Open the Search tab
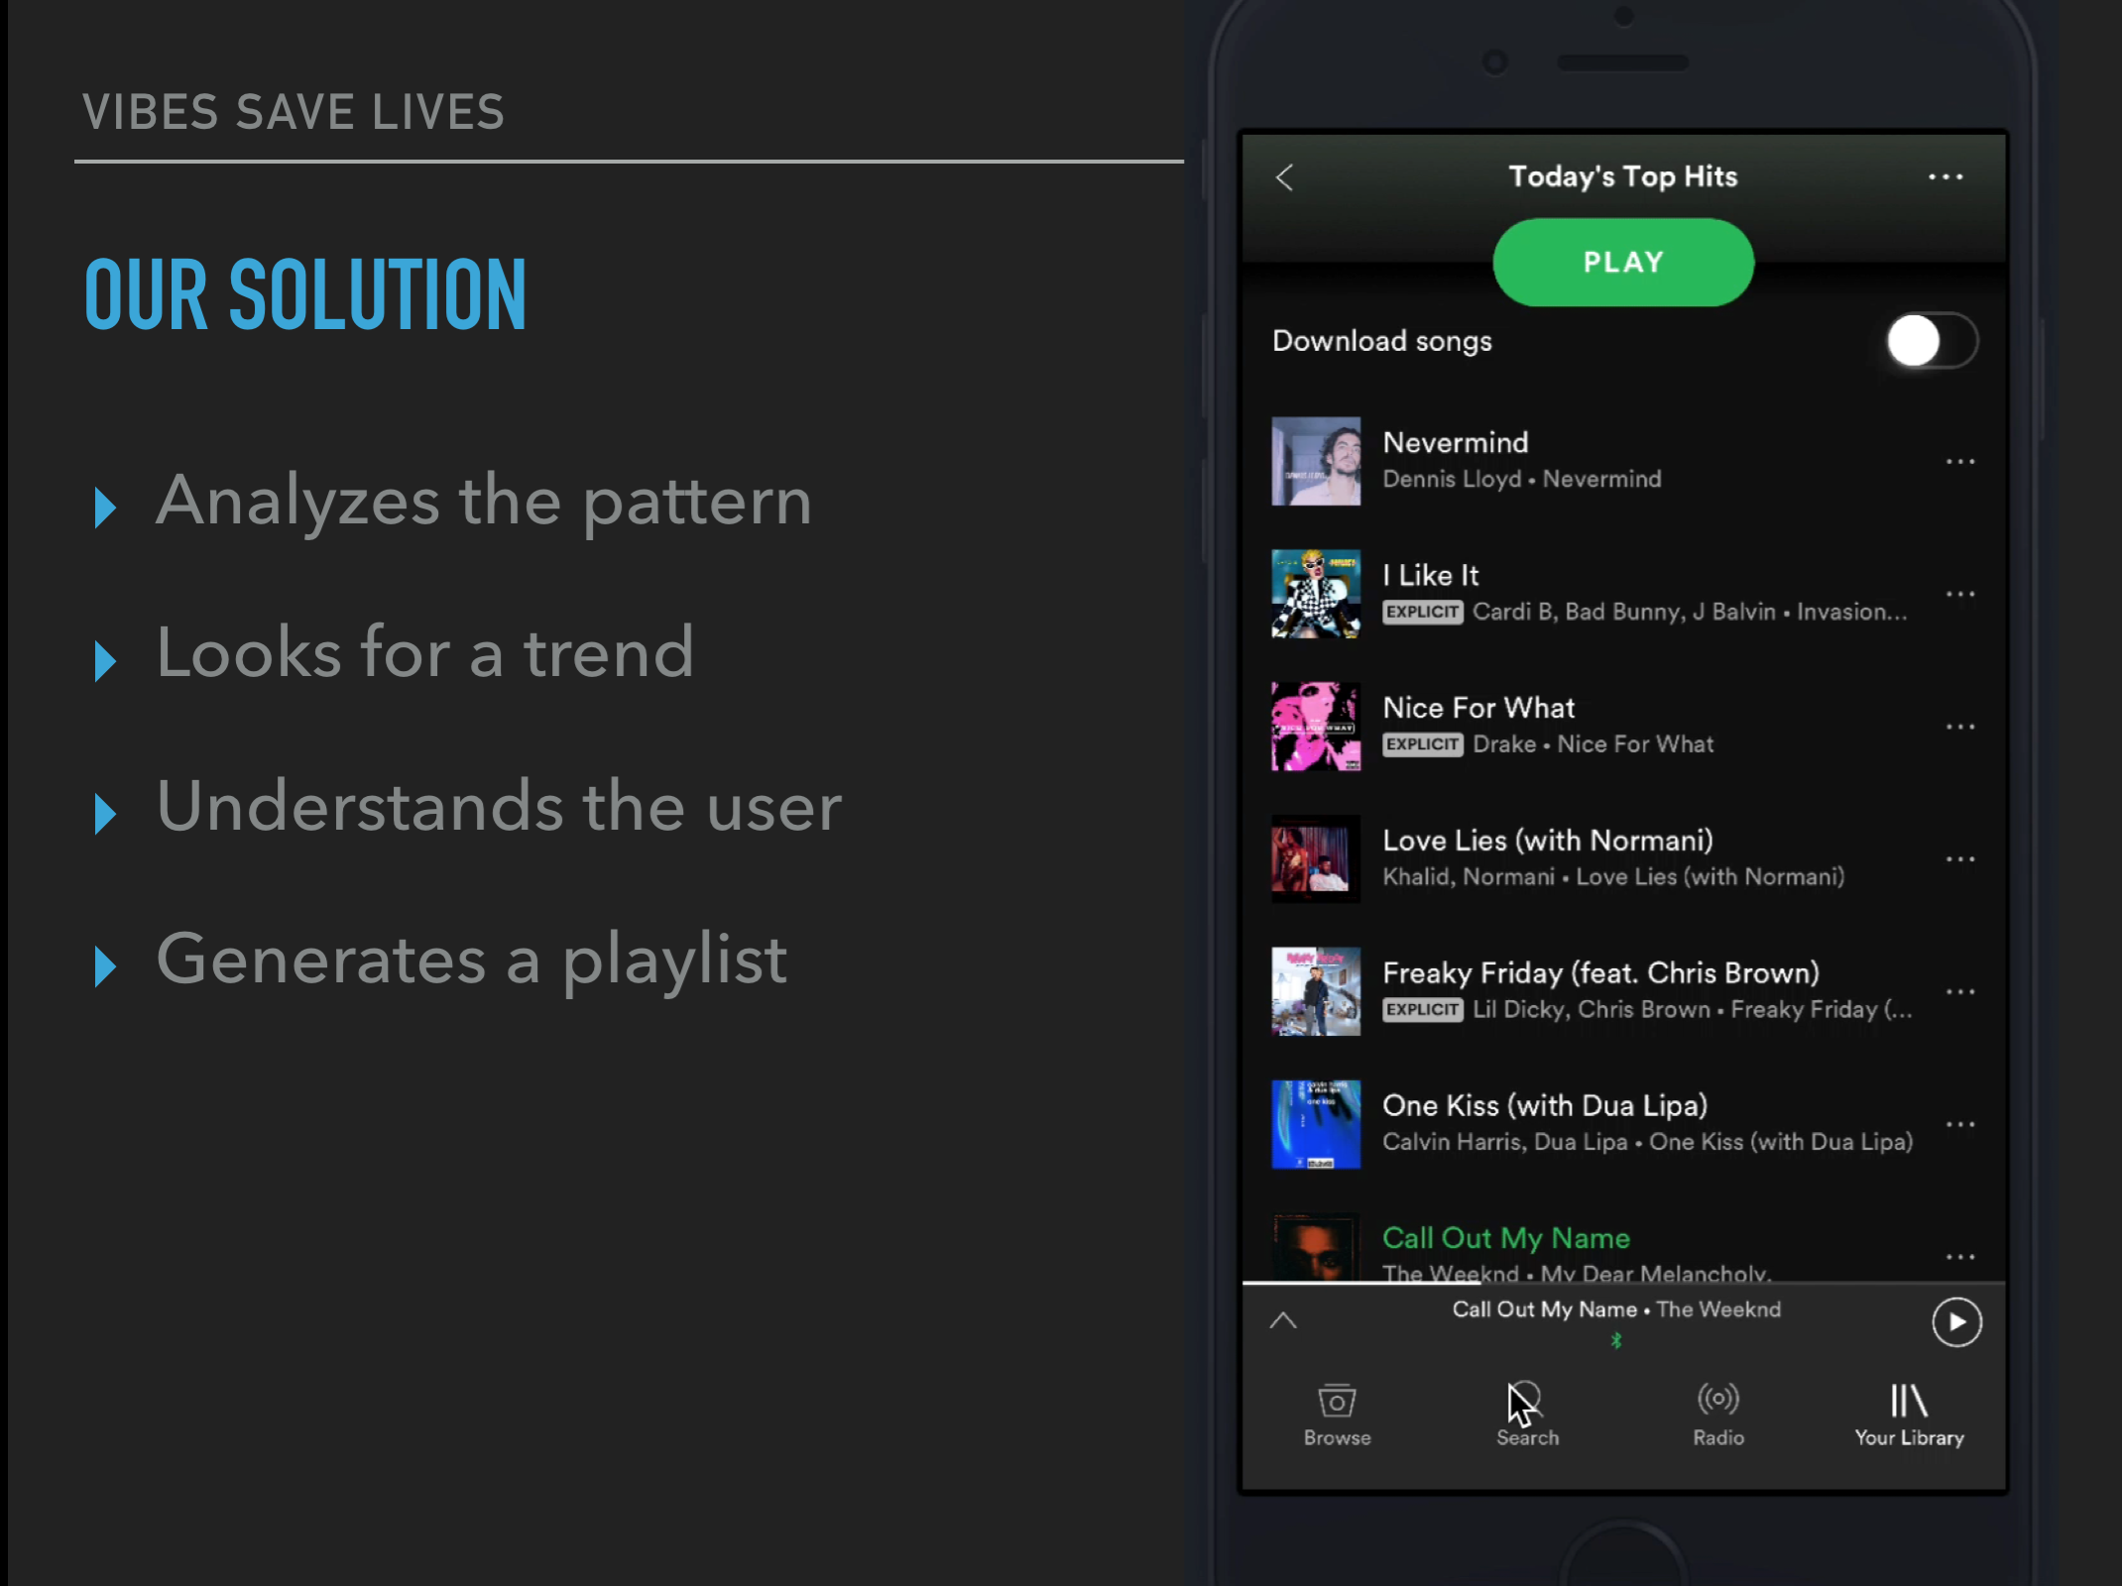Screen dimensions: 2122x1586 (x=1527, y=1414)
